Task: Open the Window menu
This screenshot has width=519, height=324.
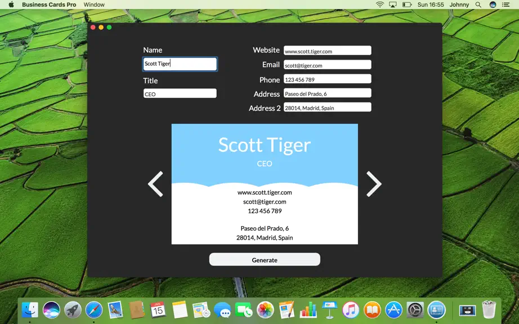Action: tap(94, 4)
